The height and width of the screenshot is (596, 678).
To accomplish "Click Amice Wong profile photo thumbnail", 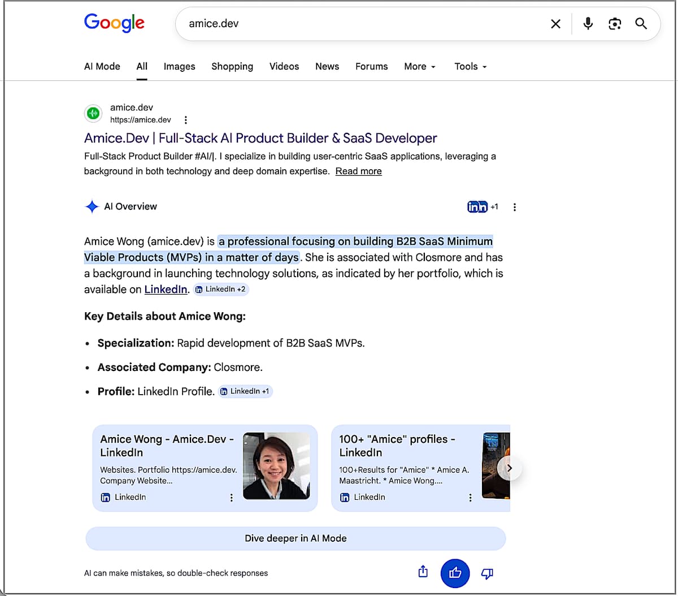I will (276, 466).
